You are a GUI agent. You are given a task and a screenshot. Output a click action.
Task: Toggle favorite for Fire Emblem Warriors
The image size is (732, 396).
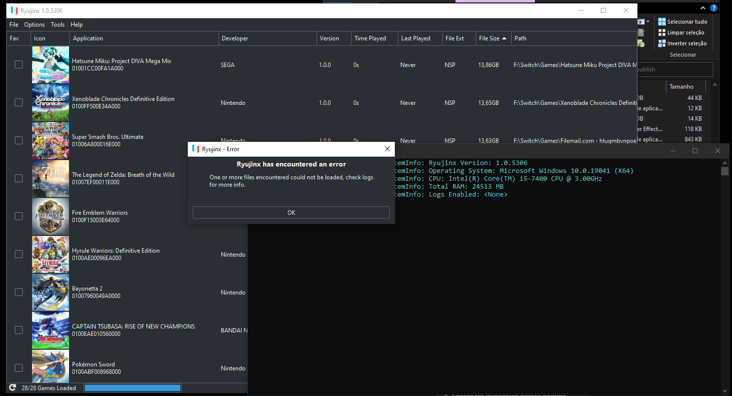19,216
